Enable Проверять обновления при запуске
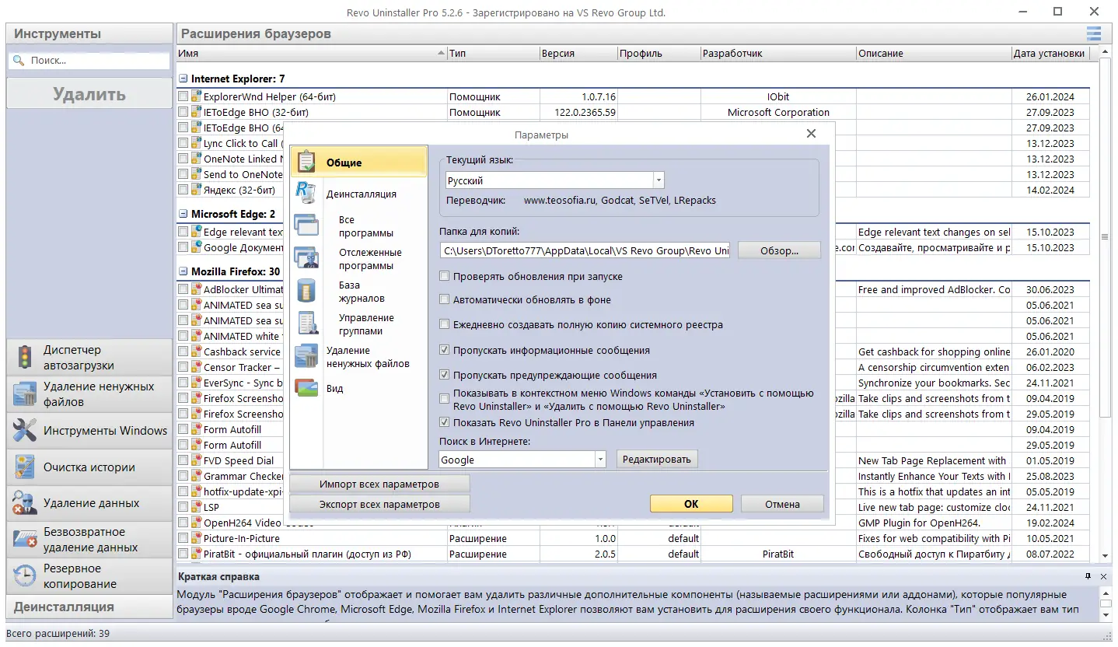1118x647 pixels. click(445, 276)
